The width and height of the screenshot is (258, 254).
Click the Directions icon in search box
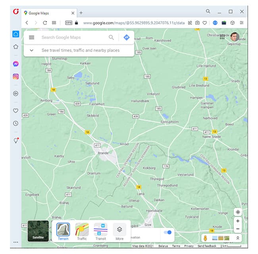tap(126, 38)
